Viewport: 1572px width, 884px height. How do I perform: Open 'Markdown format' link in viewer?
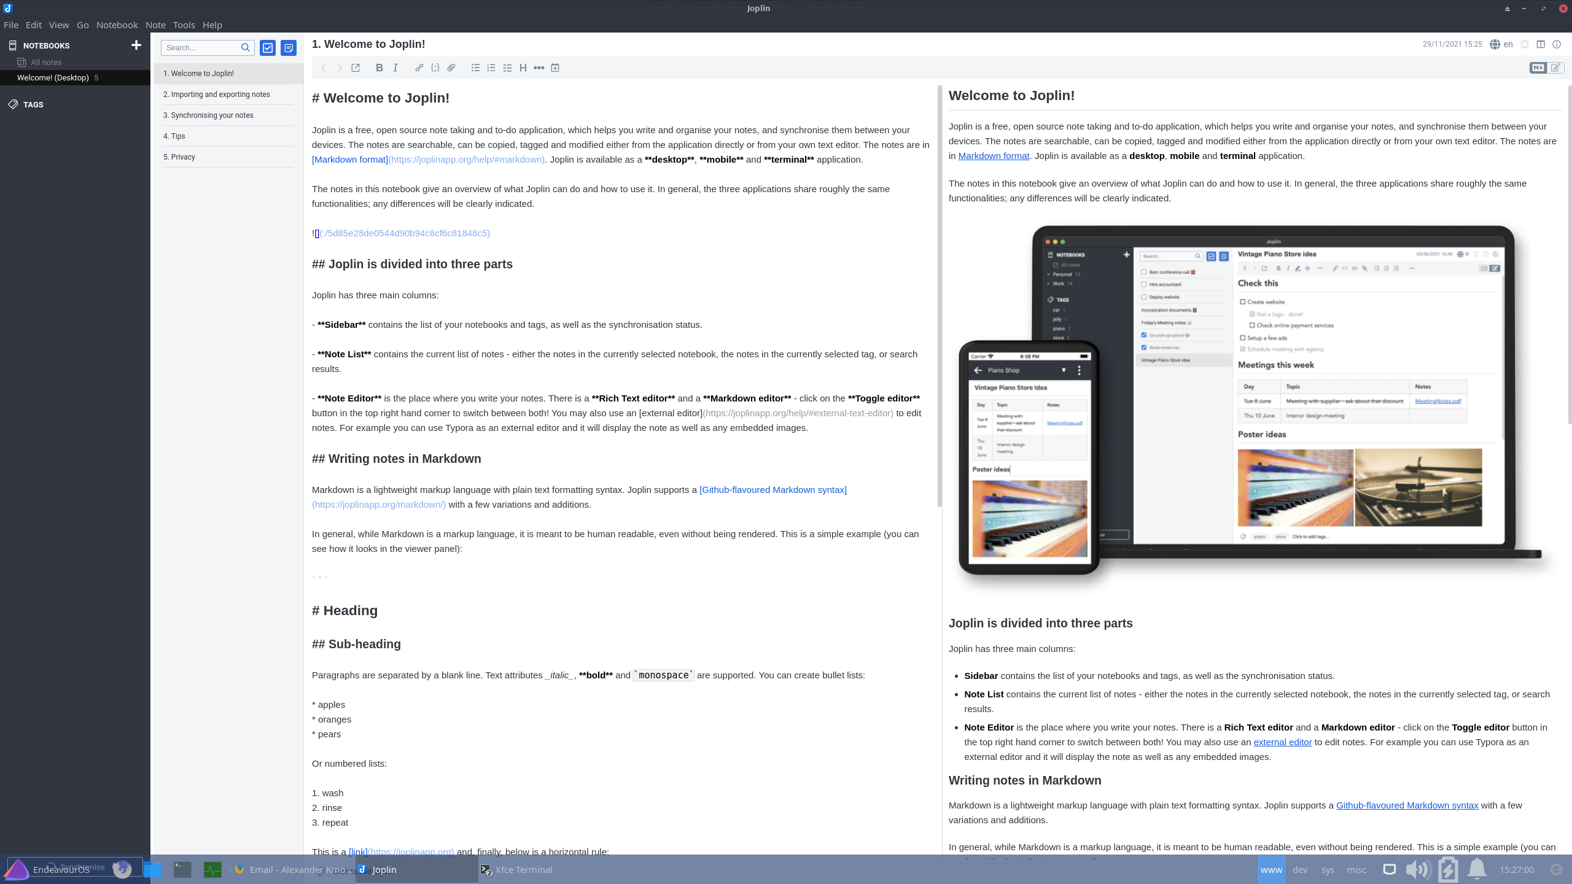click(994, 156)
